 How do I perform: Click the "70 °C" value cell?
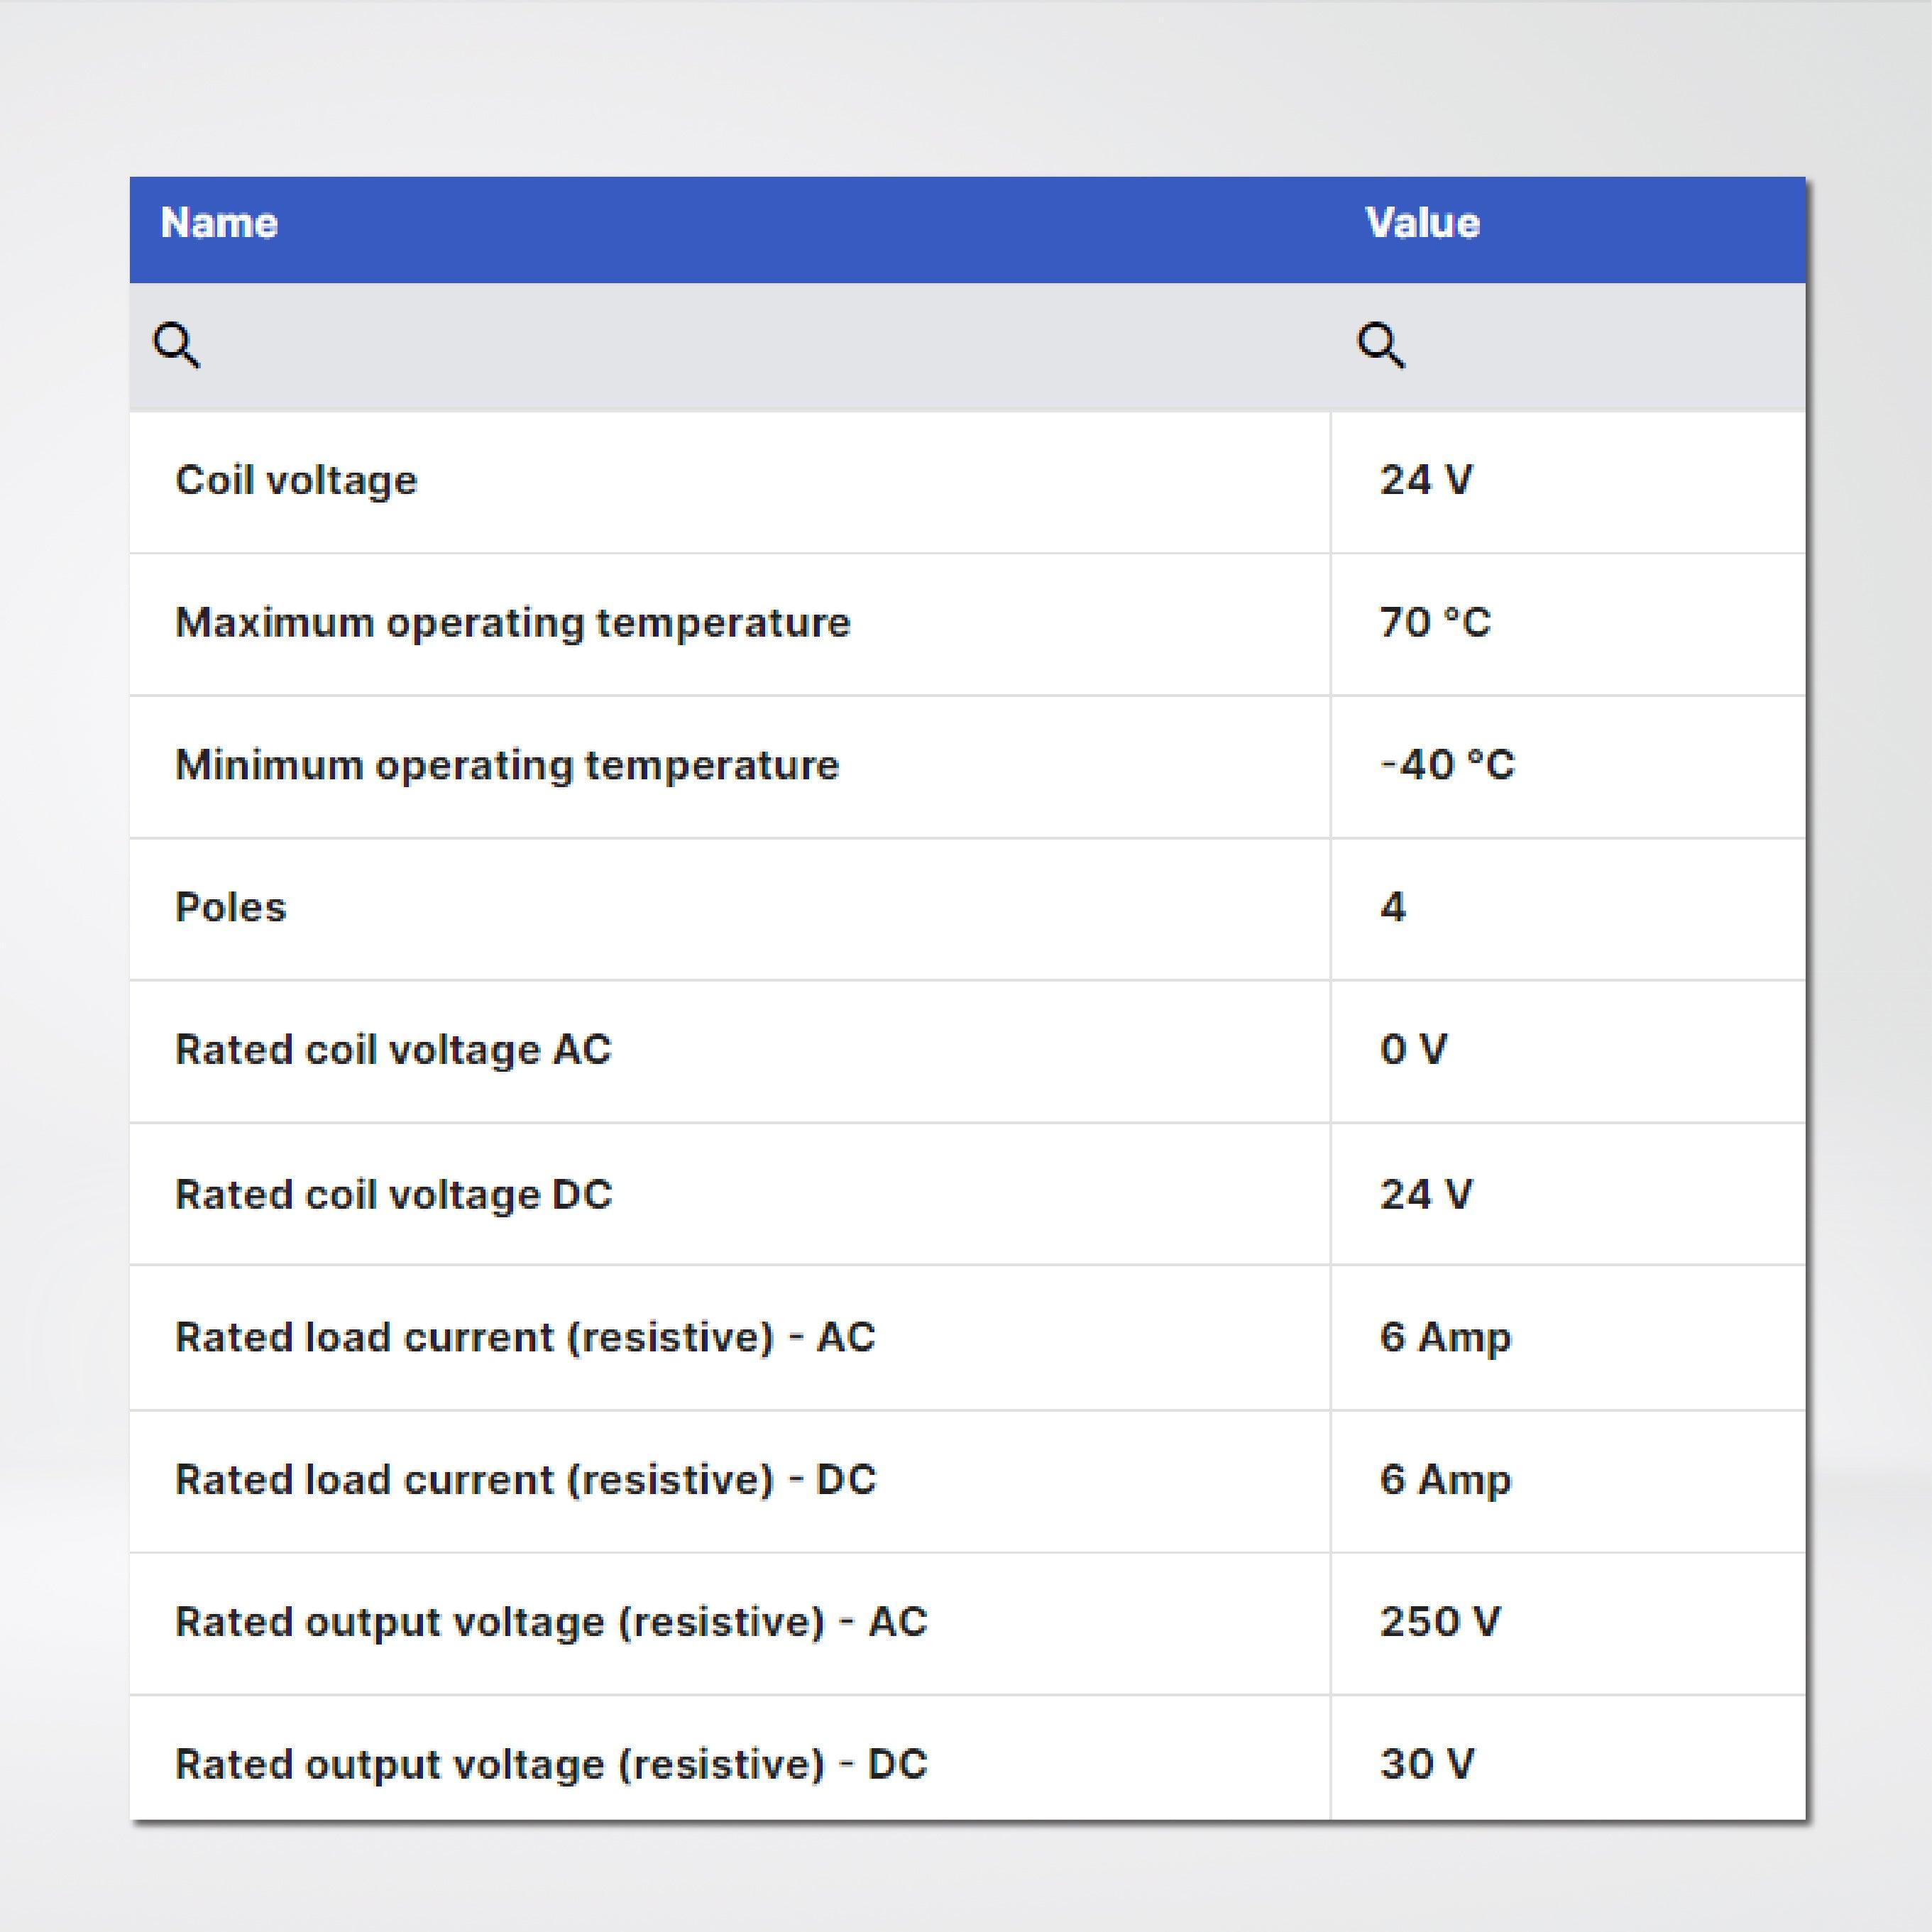pyautogui.click(x=1435, y=623)
